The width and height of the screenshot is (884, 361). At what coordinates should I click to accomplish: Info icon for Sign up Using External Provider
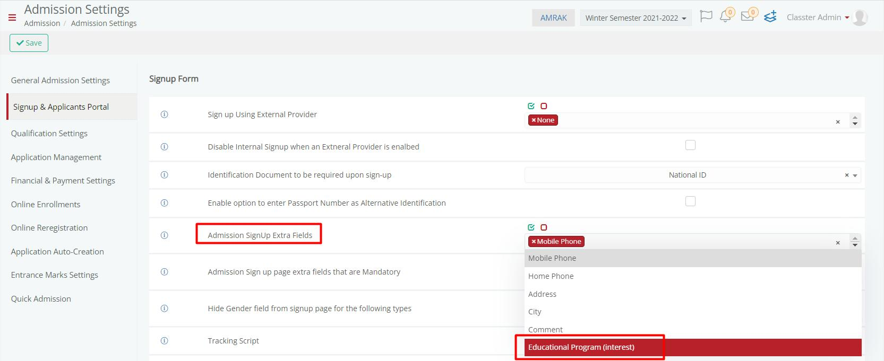(x=165, y=115)
